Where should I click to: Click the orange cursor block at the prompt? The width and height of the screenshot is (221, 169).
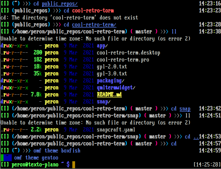74,165
